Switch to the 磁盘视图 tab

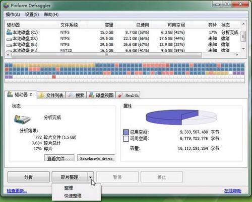101,95
